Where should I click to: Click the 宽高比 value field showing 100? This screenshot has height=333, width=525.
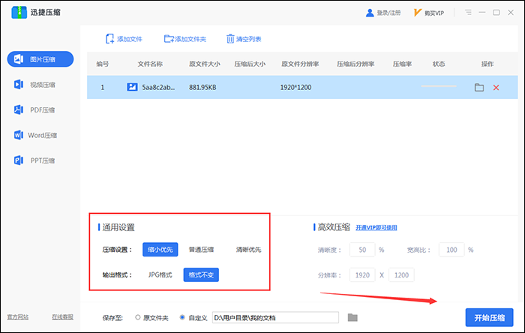pyautogui.click(x=451, y=250)
